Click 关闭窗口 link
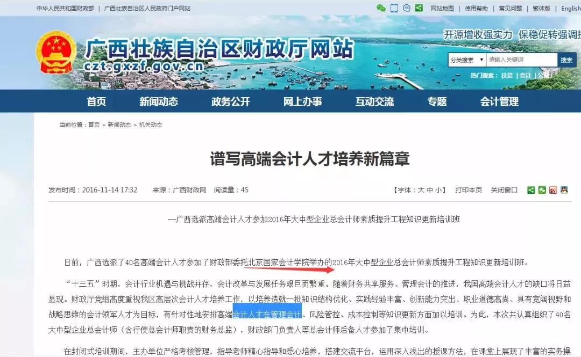Image resolution: width=581 pixels, height=357 pixels. coord(504,190)
